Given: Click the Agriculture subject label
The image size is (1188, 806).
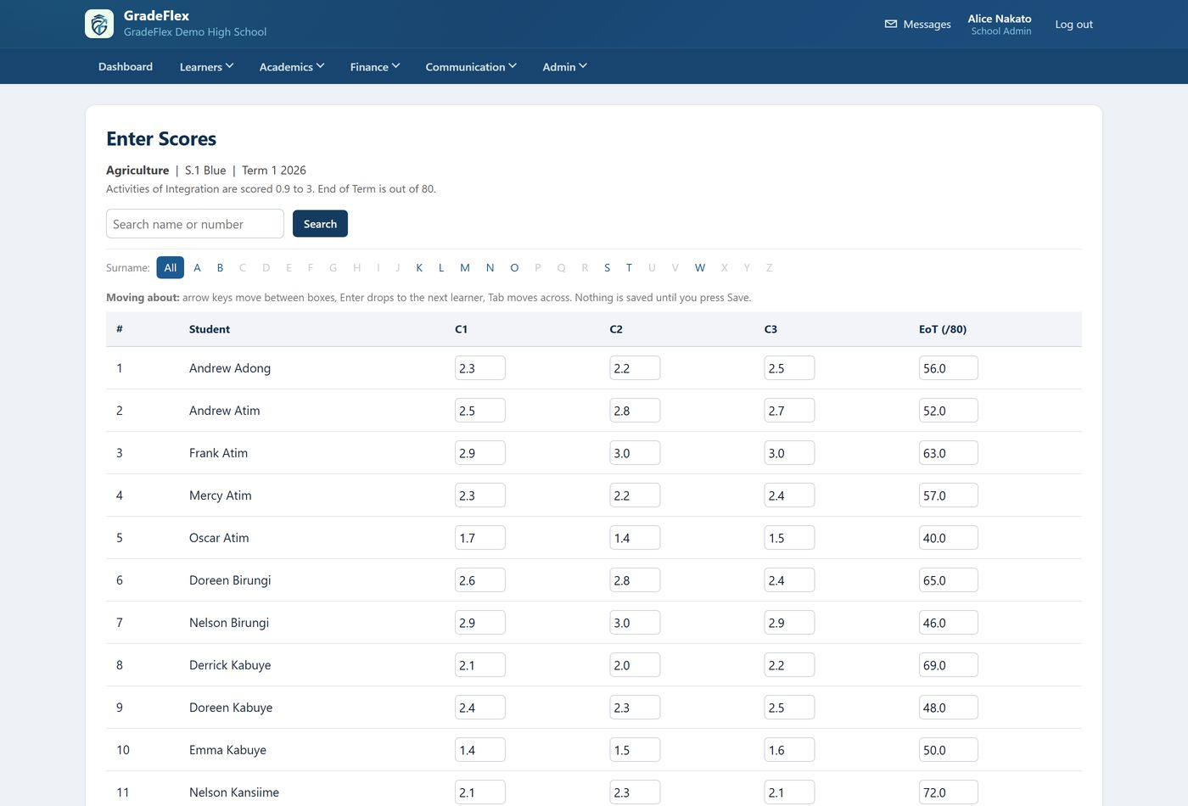Looking at the screenshot, I should click(x=137, y=170).
